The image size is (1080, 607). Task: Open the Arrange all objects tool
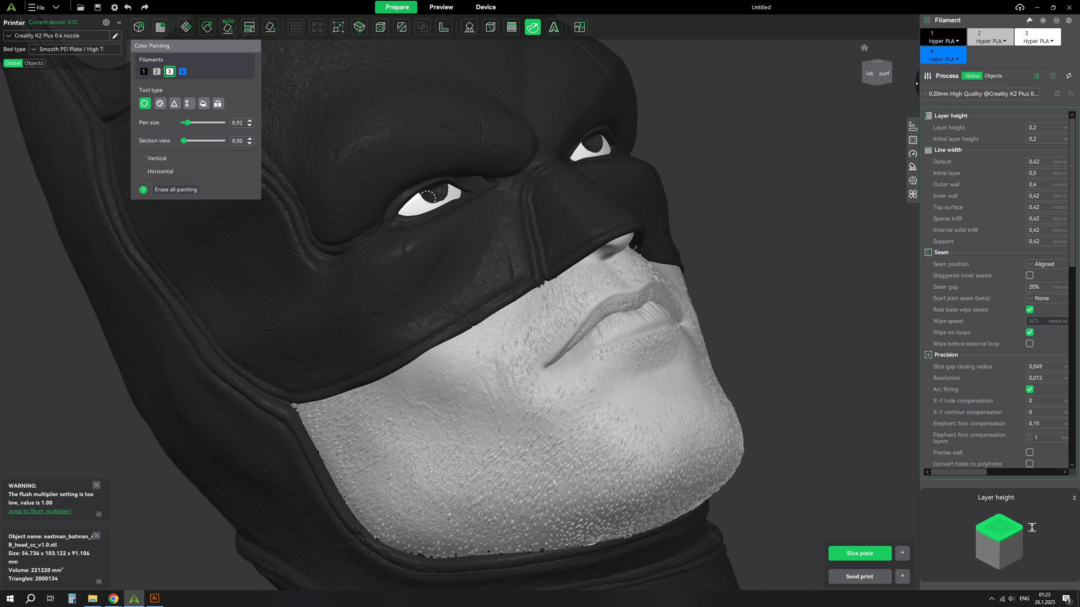pos(249,27)
